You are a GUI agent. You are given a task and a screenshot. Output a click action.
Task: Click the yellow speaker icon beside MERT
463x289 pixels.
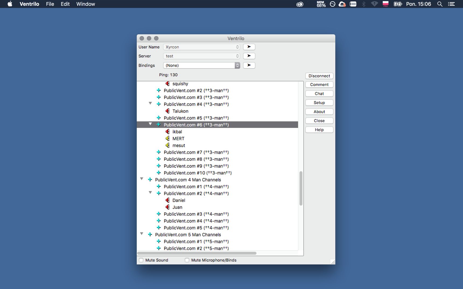point(167,138)
